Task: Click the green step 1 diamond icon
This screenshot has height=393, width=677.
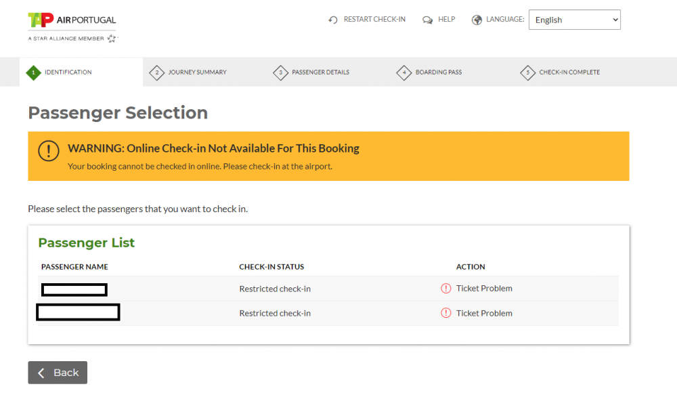Action: 33,73
